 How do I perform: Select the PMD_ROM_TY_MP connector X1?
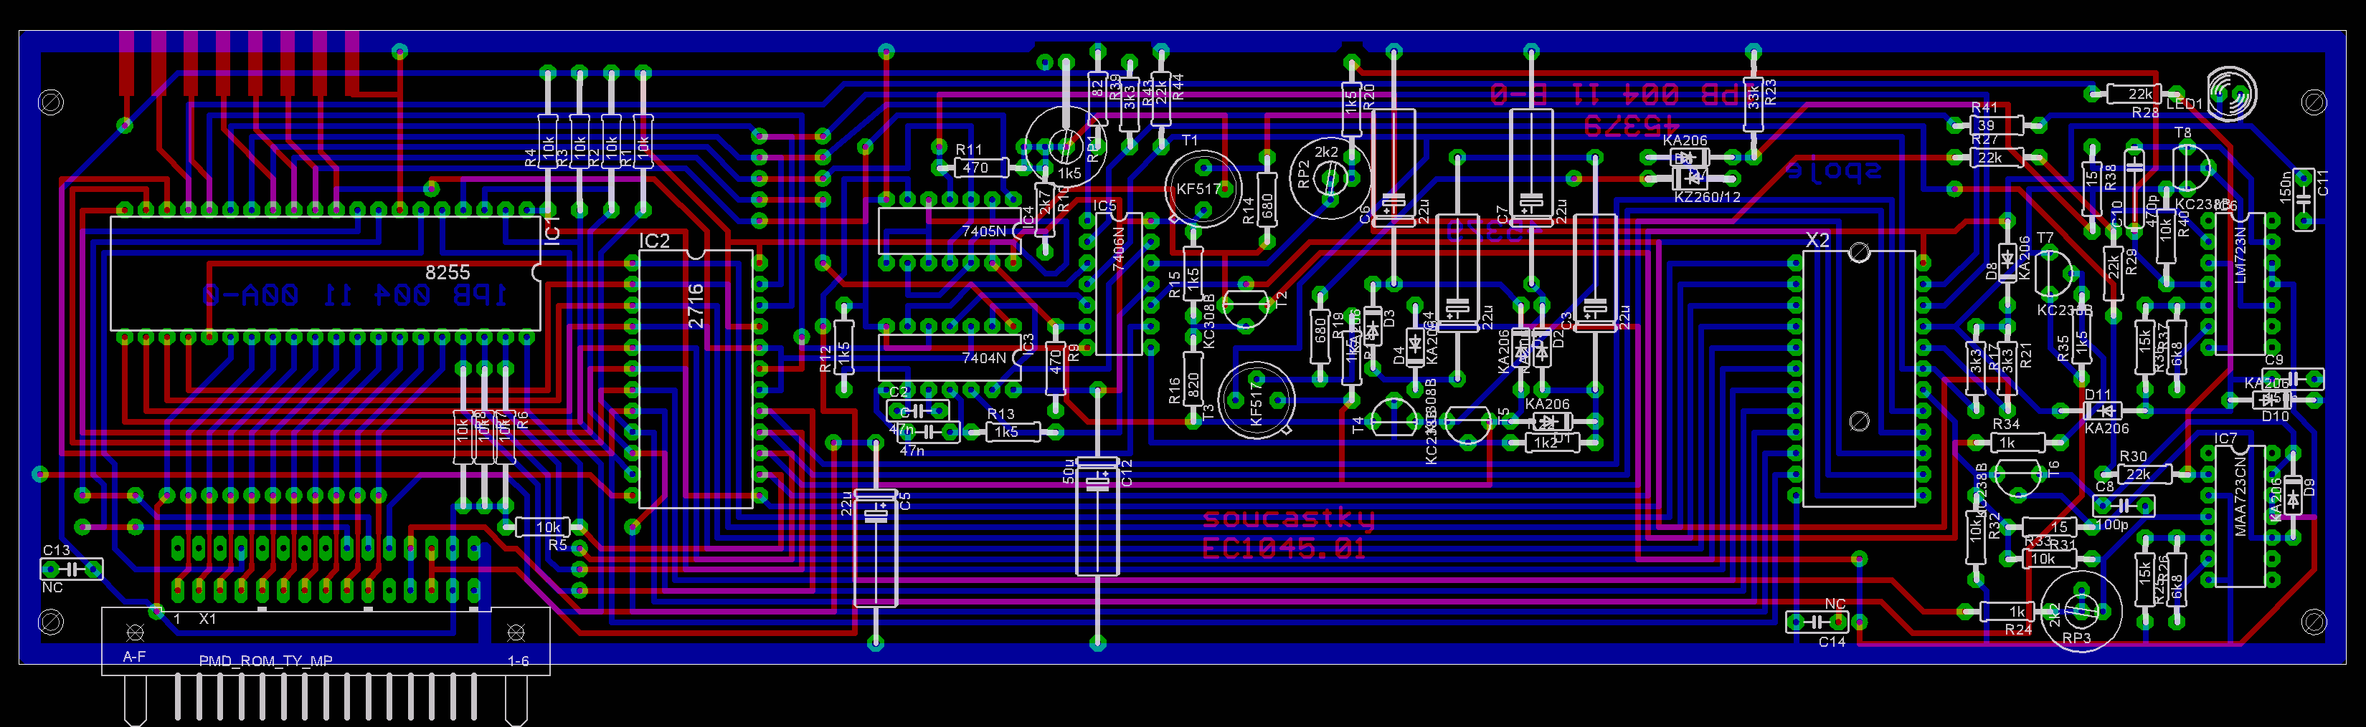click(x=325, y=642)
